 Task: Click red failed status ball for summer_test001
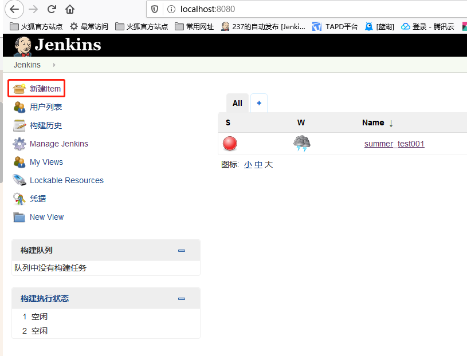coord(230,144)
